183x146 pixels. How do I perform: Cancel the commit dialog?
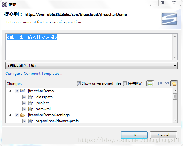tap(164, 135)
